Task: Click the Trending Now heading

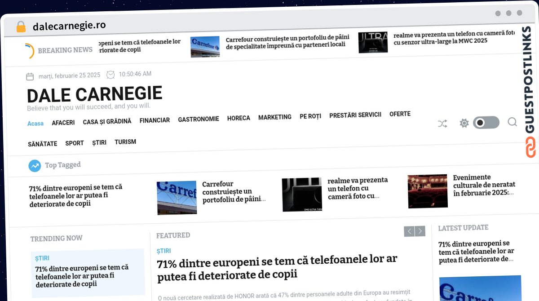Action: pyautogui.click(x=57, y=239)
